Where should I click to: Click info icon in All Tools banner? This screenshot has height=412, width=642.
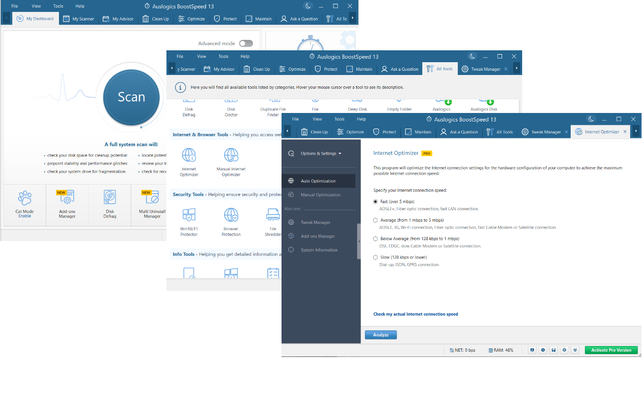(180, 87)
